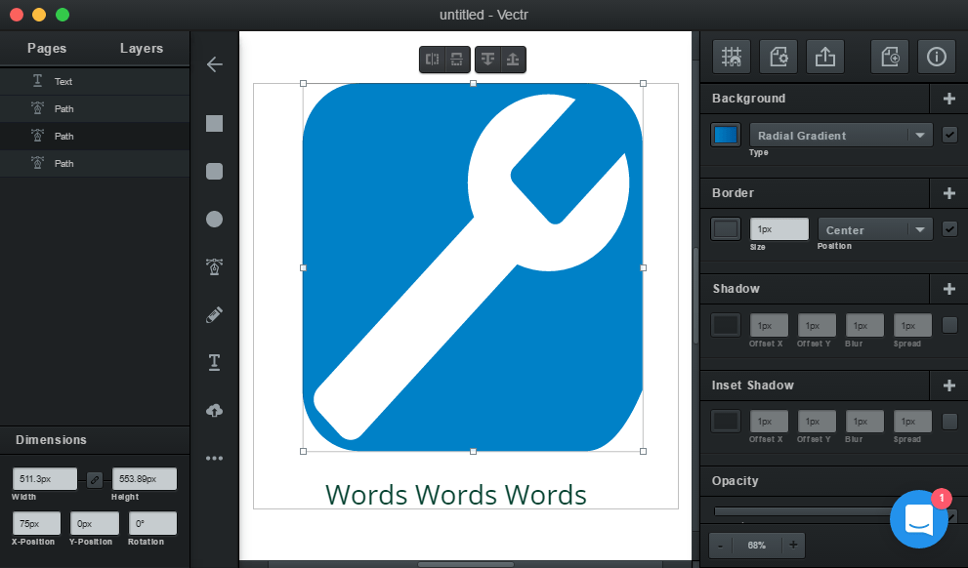Open the image upload tool
Viewport: 968px width, 568px height.
214,410
